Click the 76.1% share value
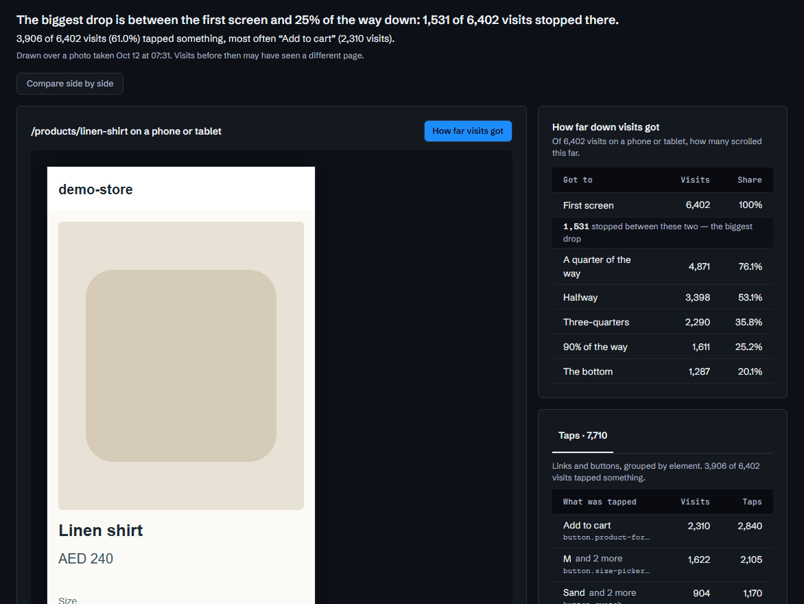 tap(750, 266)
